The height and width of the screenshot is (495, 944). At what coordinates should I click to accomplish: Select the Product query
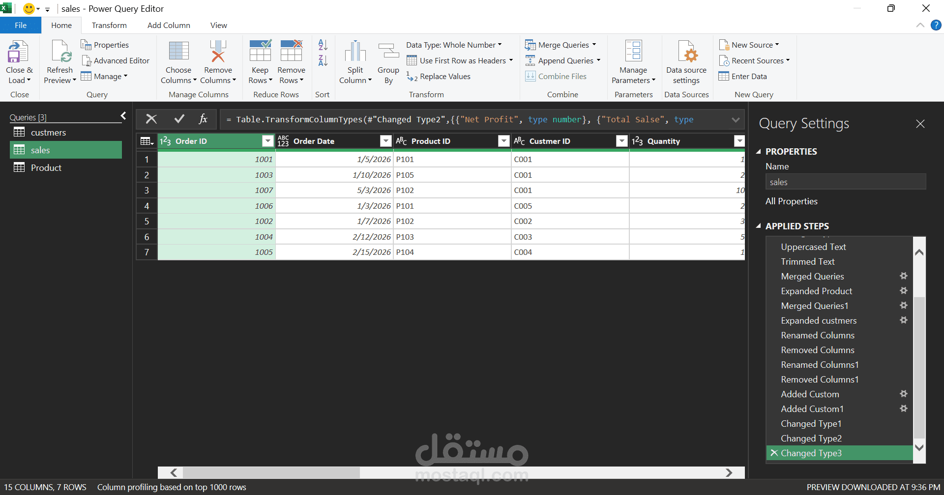tap(66, 168)
